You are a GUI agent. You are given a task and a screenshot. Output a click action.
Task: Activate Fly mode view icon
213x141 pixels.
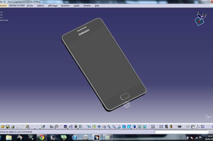pos(89,127)
